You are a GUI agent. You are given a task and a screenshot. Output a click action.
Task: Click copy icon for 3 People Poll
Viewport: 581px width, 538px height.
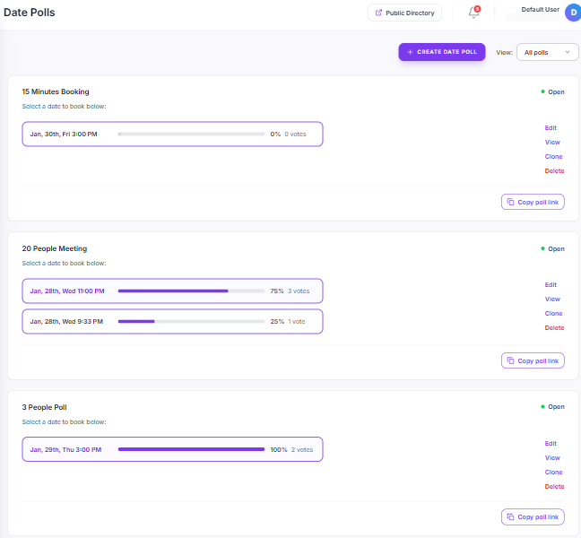tap(510, 516)
